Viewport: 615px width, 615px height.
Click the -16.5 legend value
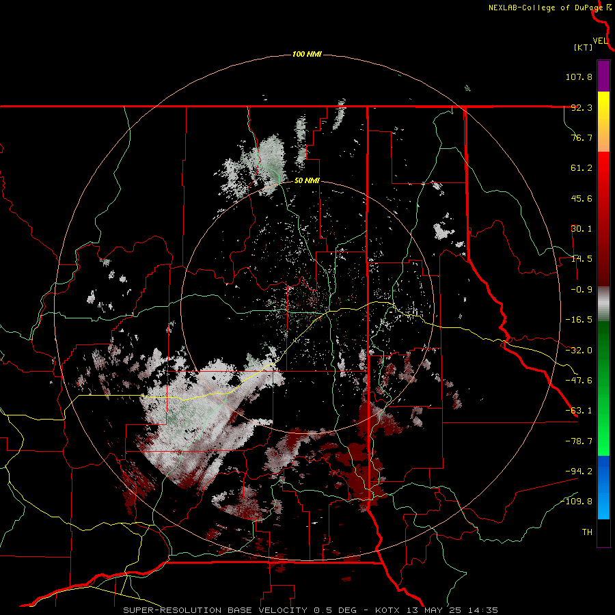579,320
